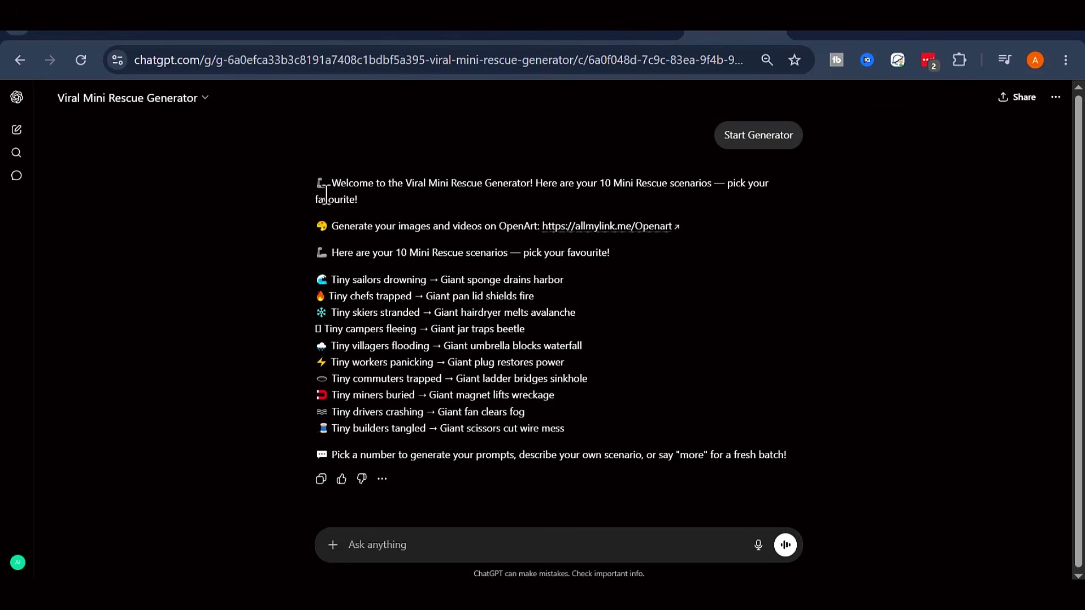The height and width of the screenshot is (610, 1085).
Task: Bookmark this page with the star
Action: pos(795,60)
